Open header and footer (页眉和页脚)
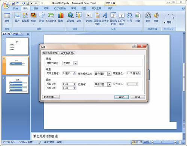Viewport: 187px width, 146px height. click(x=97, y=19)
